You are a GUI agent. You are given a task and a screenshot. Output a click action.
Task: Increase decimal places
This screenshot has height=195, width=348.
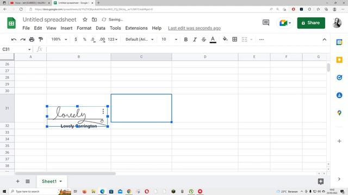click(x=102, y=40)
